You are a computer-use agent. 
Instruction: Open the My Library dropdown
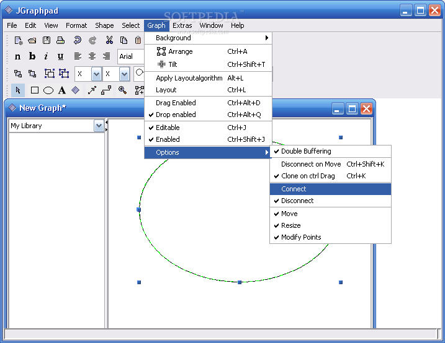[x=99, y=126]
